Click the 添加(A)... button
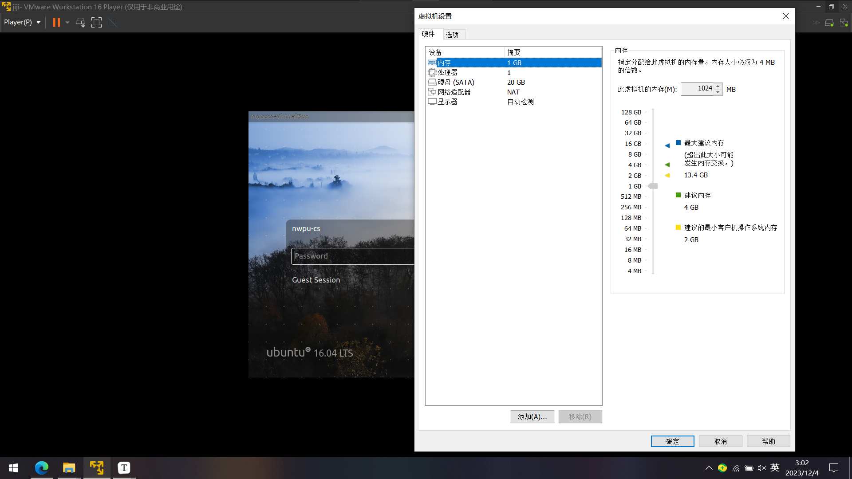This screenshot has height=479, width=852. coord(532,416)
